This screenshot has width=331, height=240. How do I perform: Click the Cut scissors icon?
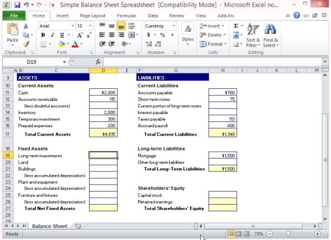26,26
